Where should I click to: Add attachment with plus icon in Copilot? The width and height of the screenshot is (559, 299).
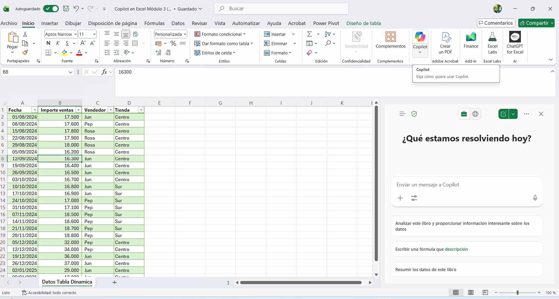400,198
